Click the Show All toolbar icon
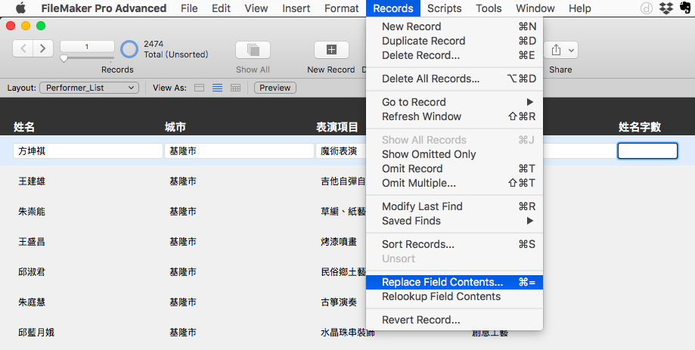 253,50
